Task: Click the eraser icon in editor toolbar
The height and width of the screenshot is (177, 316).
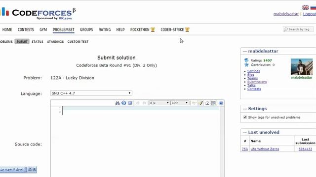Action: [x=207, y=103]
